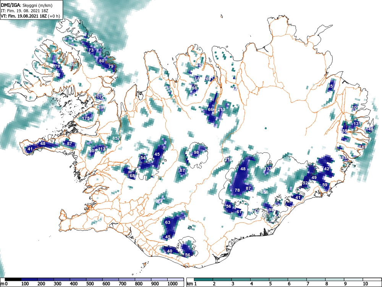Image resolution: width=382 pixels, height=287 pixels.
Task: Click the visibility value '112' on the map
Action: [100, 97]
